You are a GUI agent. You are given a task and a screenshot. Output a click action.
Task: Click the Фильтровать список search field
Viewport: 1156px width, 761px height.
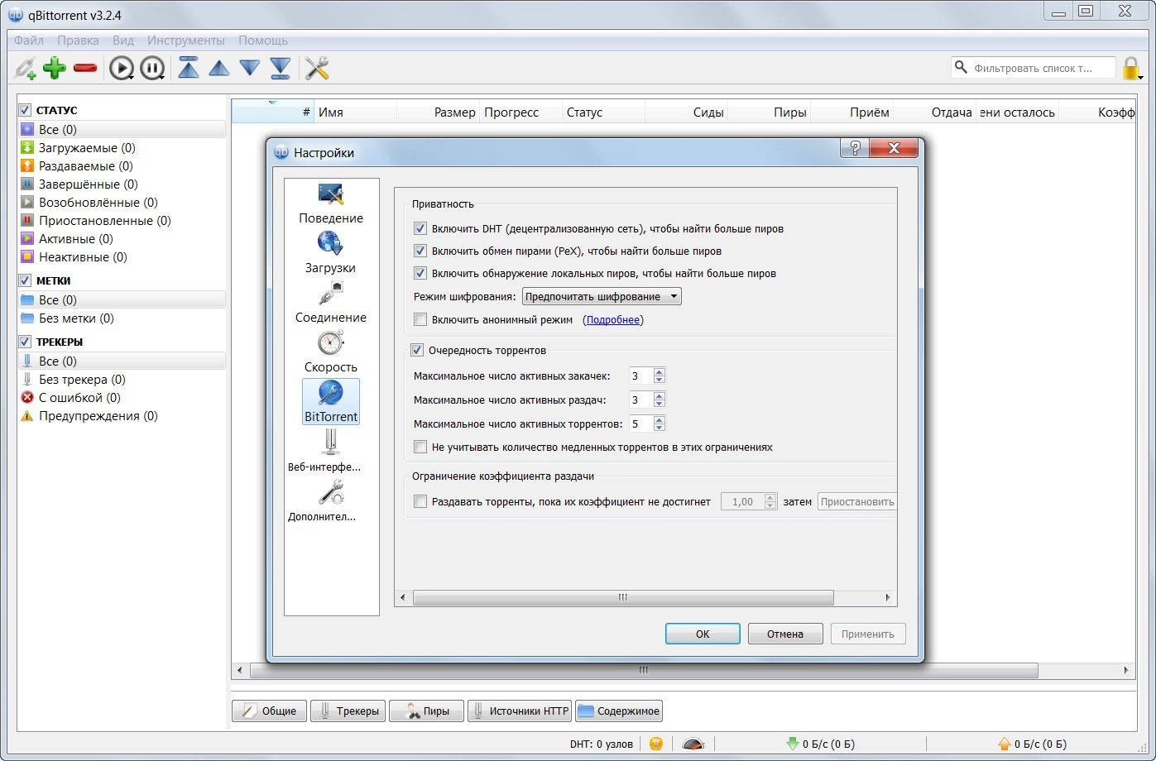tap(1033, 68)
